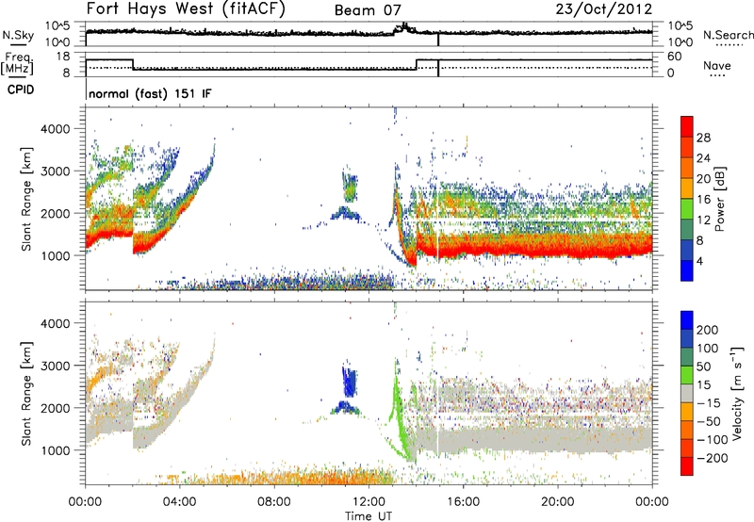The height and width of the screenshot is (522, 754).
Task: Click the '-100' Velocity colorbar value
Action: 712,439
